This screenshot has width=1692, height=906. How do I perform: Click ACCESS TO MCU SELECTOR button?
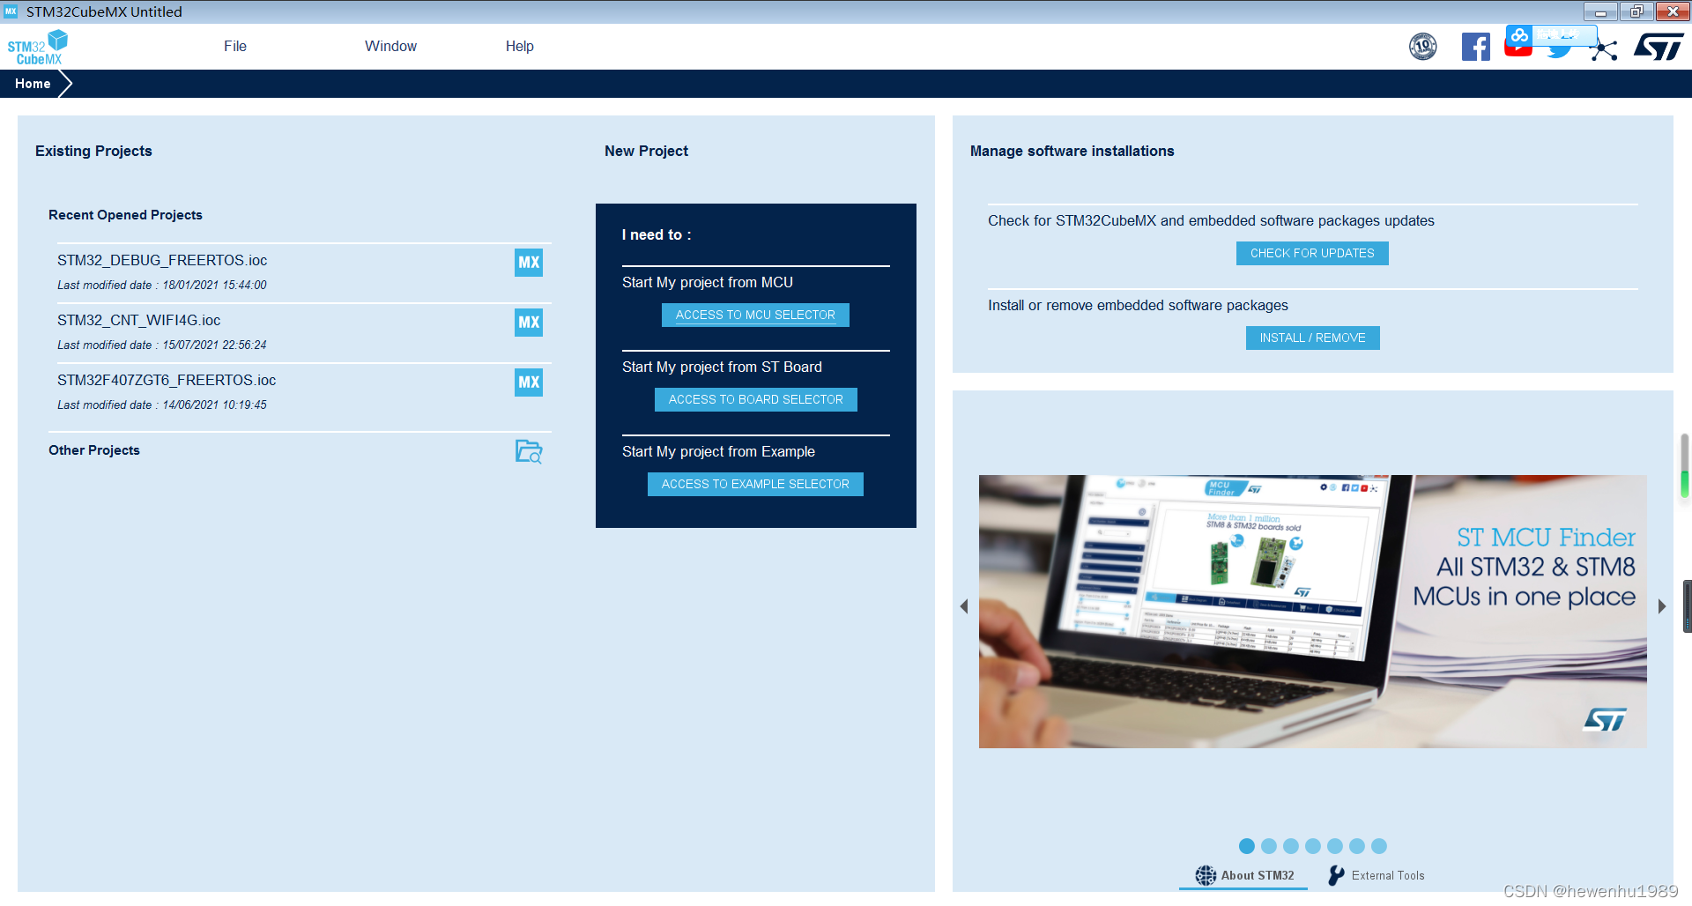755,315
